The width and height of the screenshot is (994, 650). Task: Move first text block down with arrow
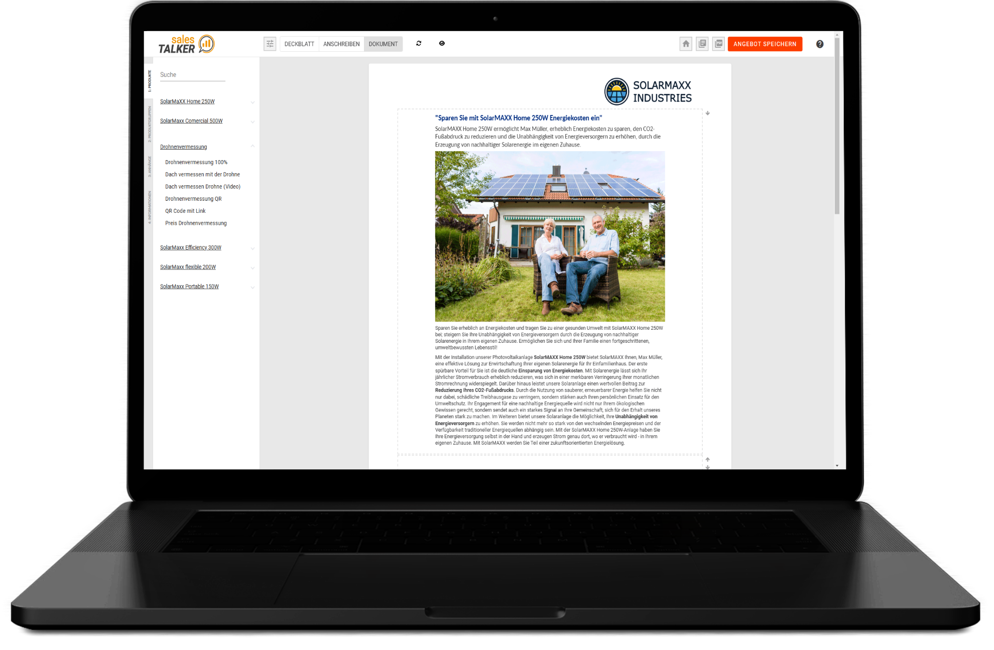pos(707,113)
